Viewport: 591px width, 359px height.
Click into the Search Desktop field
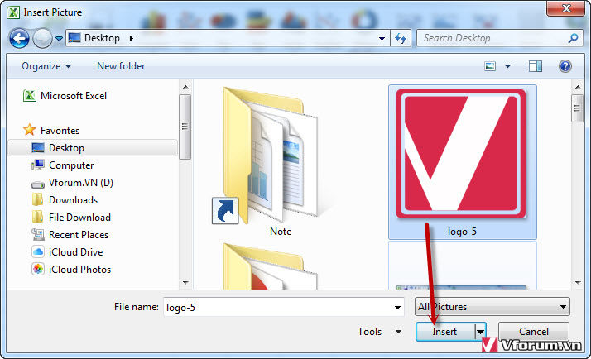click(499, 38)
